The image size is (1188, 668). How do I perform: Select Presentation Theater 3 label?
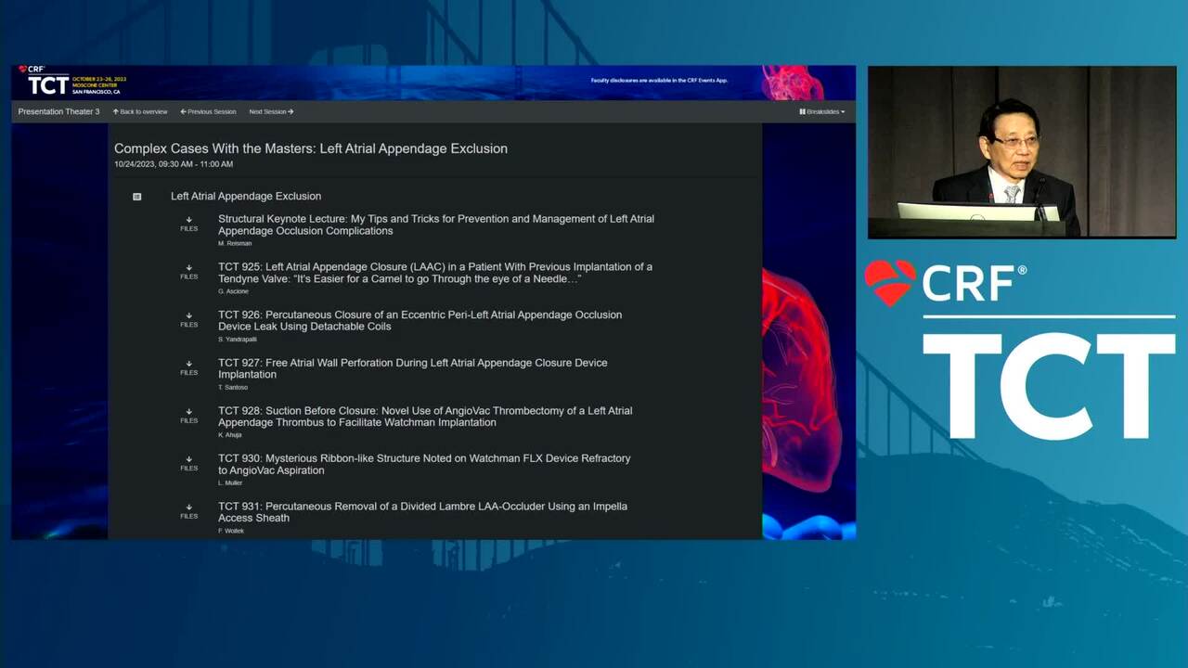click(x=58, y=111)
